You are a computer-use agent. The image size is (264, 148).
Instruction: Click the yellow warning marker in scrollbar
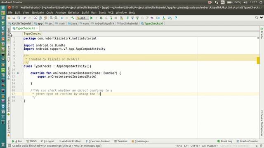click(x=258, y=60)
